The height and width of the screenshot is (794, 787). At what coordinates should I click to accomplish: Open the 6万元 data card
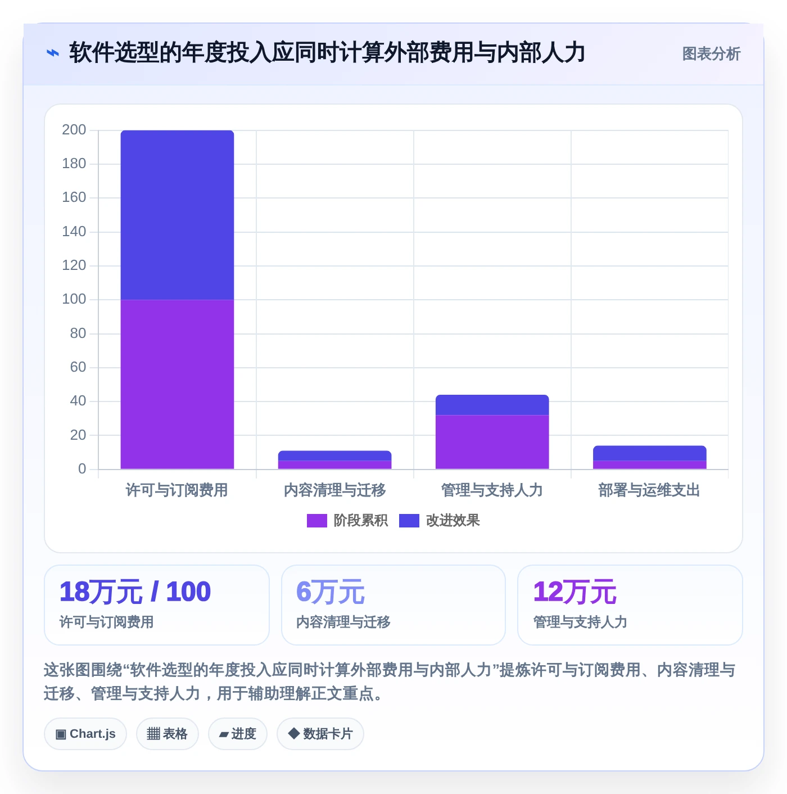coord(393,605)
